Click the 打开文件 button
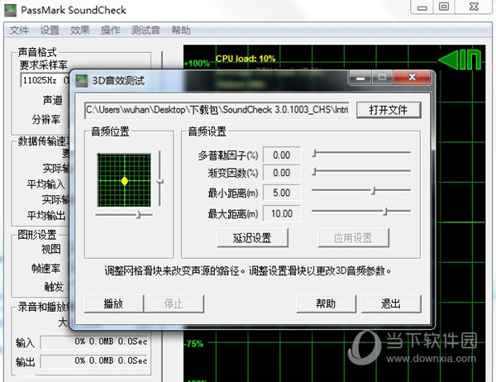Viewport: 496px width, 382px height. [x=389, y=110]
